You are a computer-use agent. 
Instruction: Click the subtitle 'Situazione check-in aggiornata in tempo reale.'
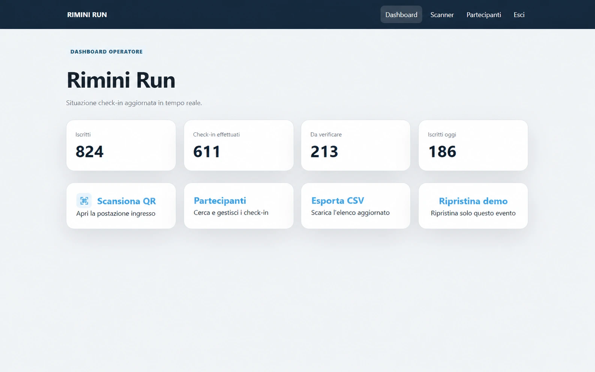[x=134, y=103]
